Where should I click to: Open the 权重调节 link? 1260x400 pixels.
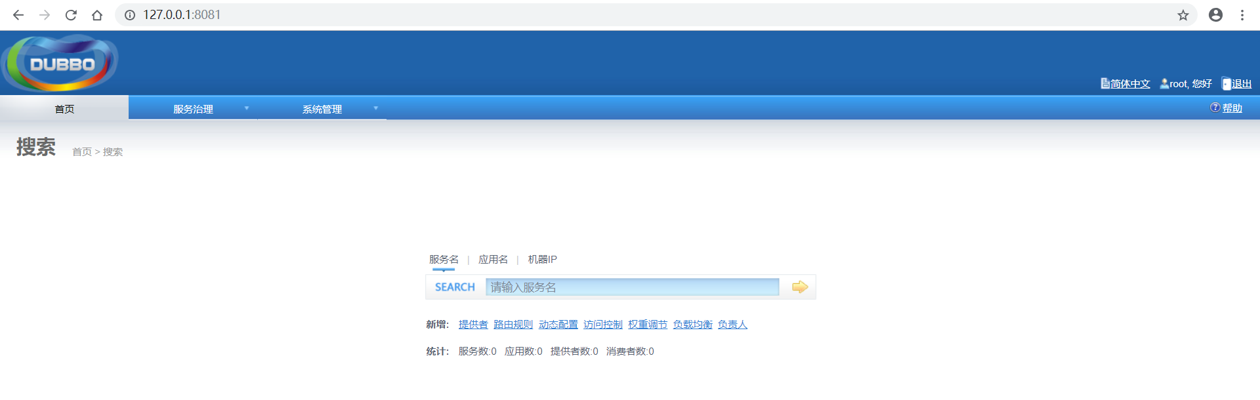point(648,325)
